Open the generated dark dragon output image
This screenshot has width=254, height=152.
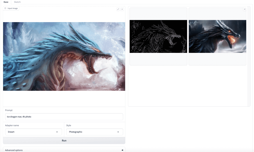click(217, 36)
